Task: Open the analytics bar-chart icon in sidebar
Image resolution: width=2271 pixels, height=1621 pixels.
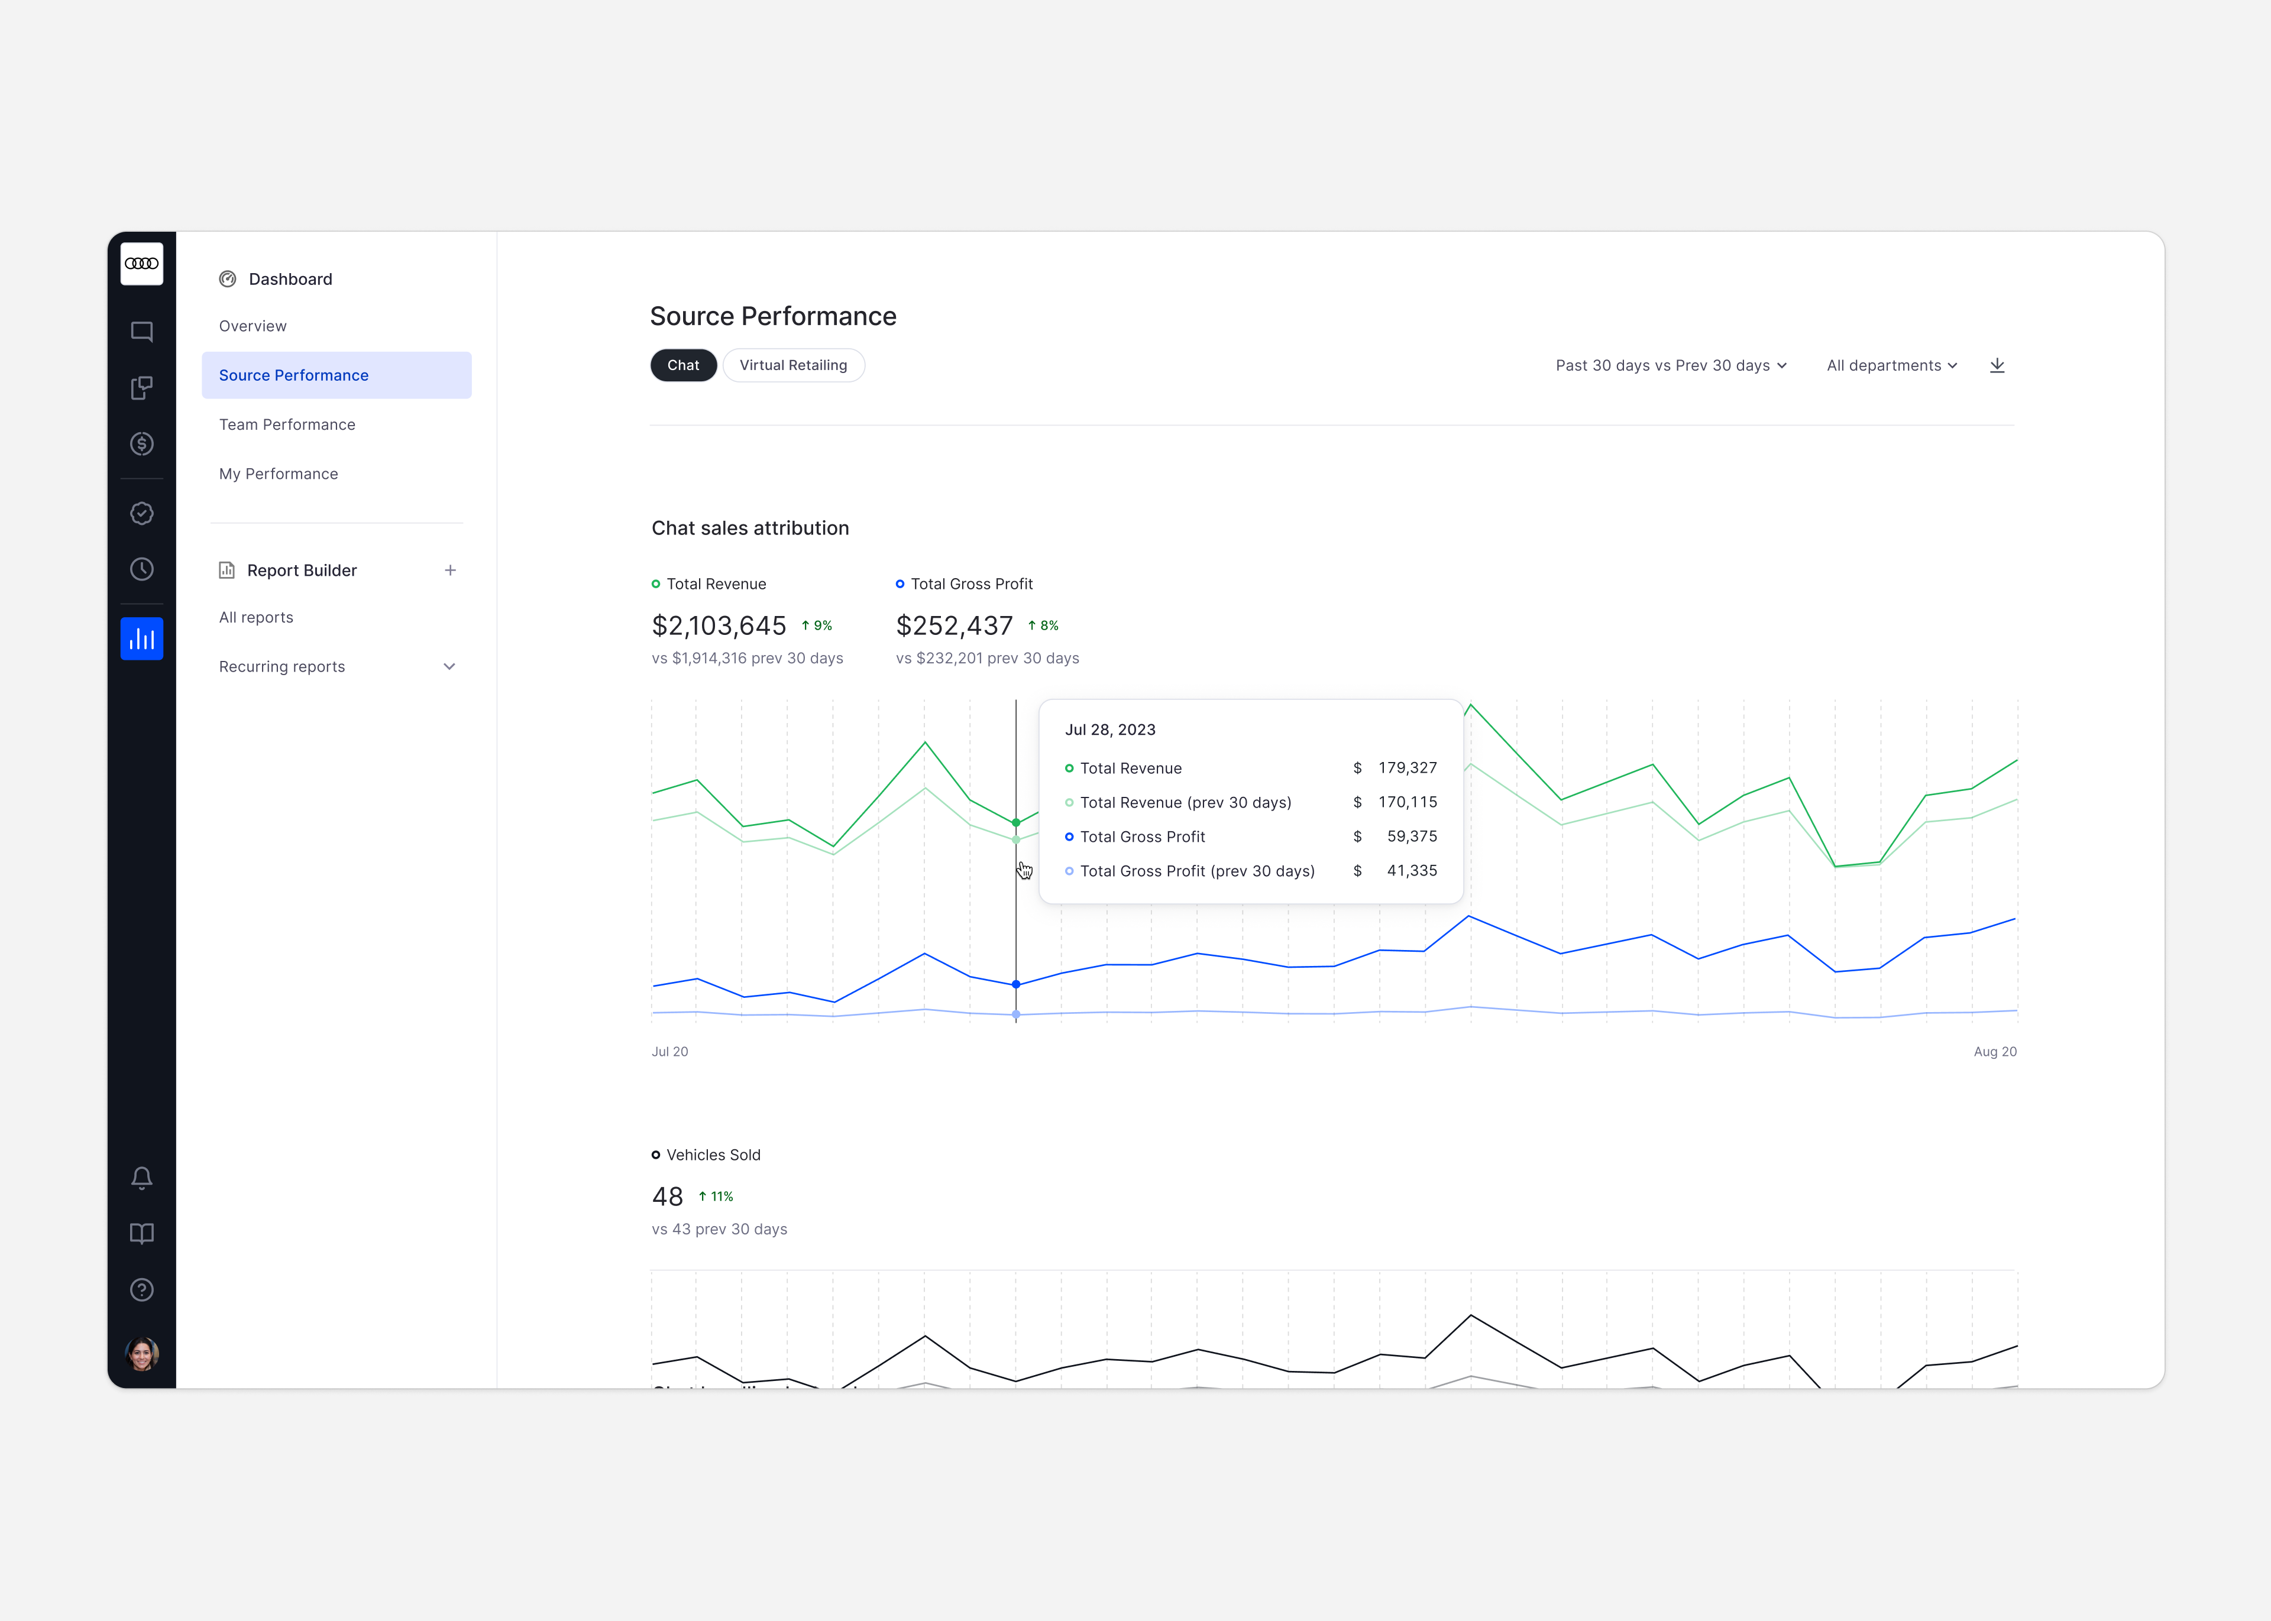Action: [x=142, y=639]
